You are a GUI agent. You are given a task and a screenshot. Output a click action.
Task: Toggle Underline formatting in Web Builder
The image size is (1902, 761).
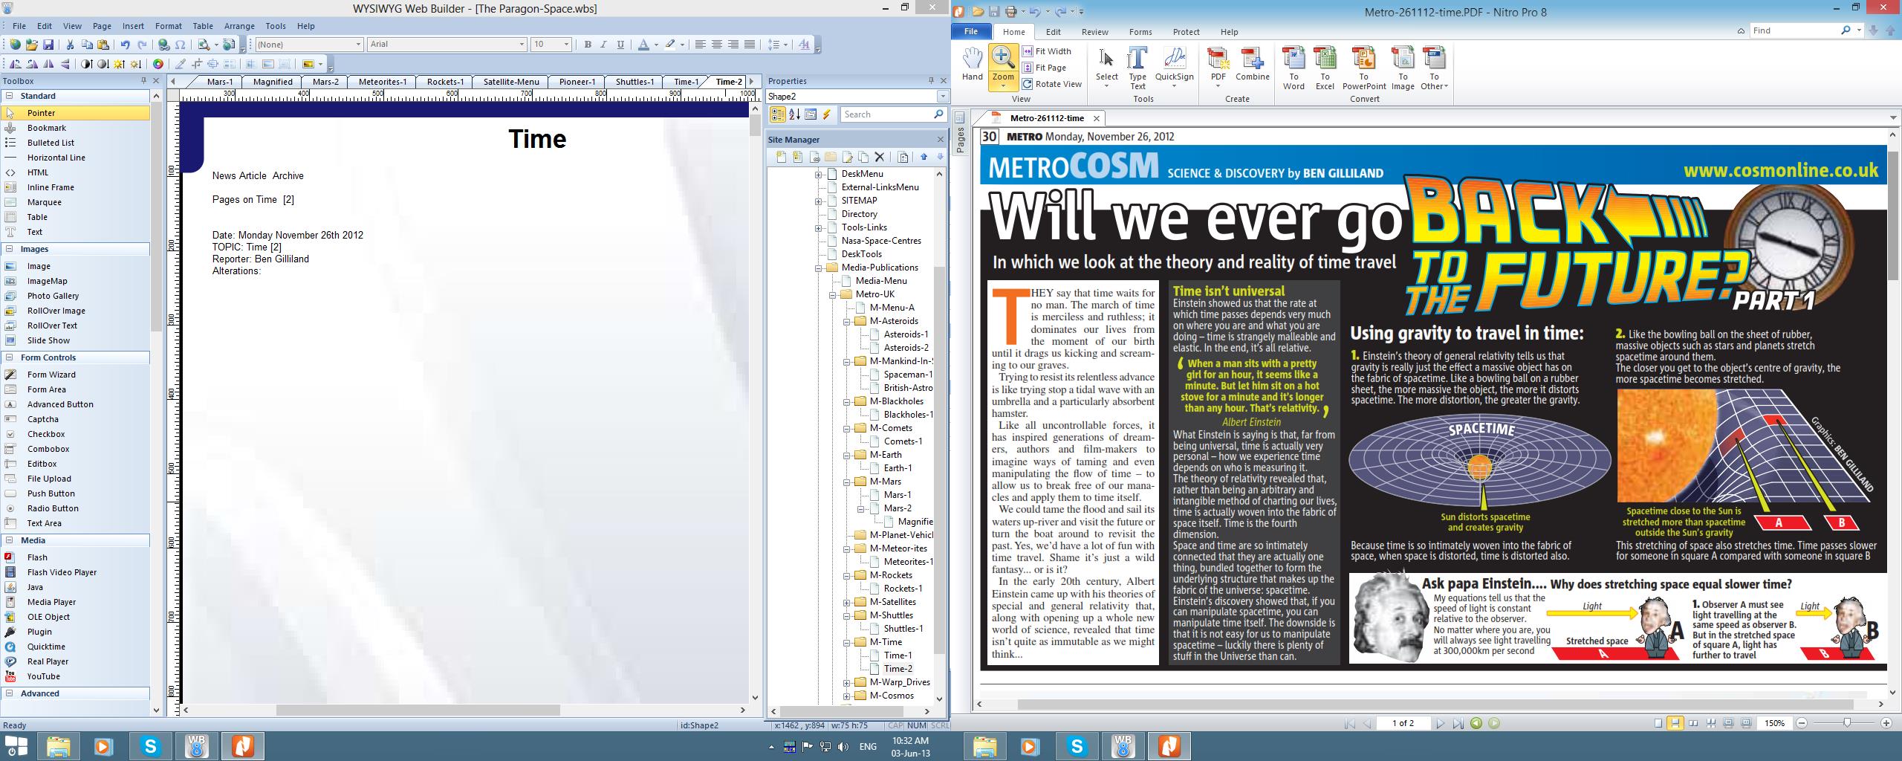[620, 45]
